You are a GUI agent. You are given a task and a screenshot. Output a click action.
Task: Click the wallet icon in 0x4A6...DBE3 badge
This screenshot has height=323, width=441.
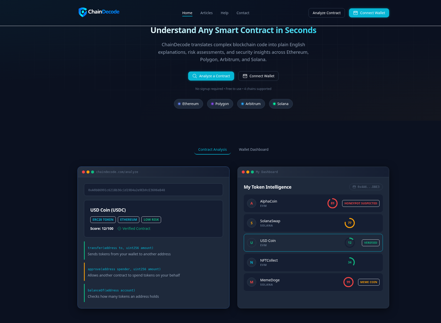[x=354, y=187]
